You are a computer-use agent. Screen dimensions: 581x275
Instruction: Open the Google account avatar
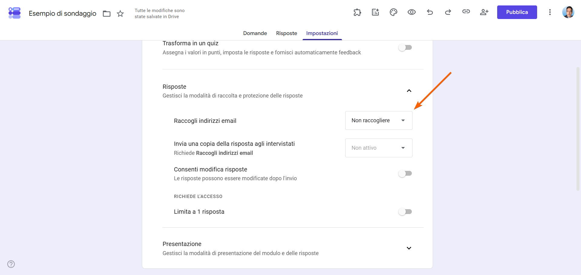568,12
